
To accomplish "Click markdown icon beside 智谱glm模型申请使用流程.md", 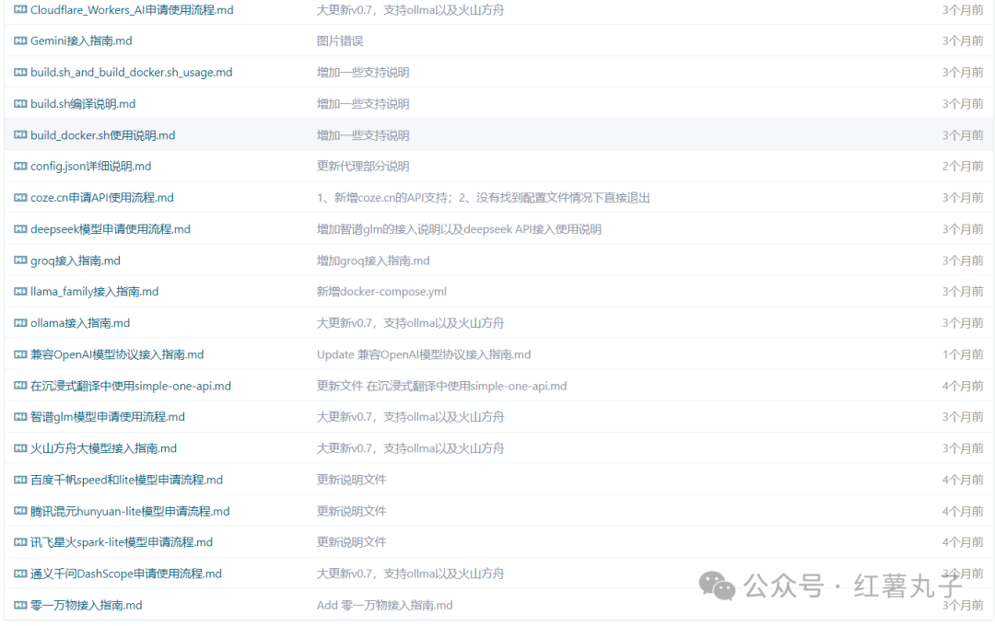I will click(20, 417).
